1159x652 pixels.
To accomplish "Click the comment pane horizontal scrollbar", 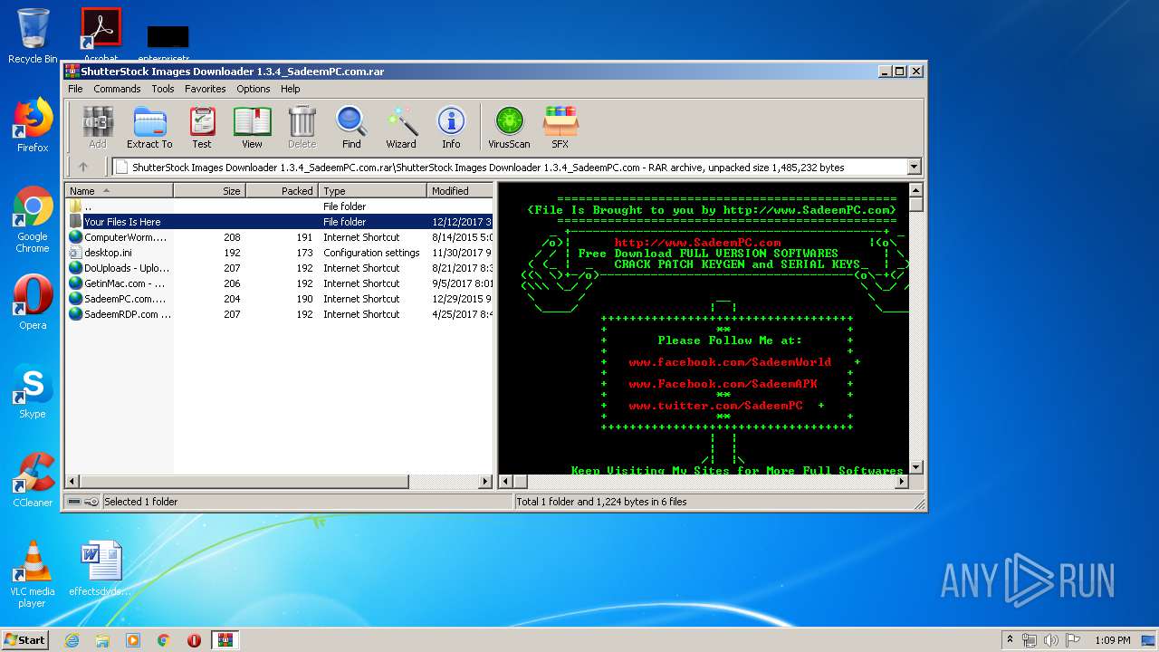I will (x=703, y=482).
